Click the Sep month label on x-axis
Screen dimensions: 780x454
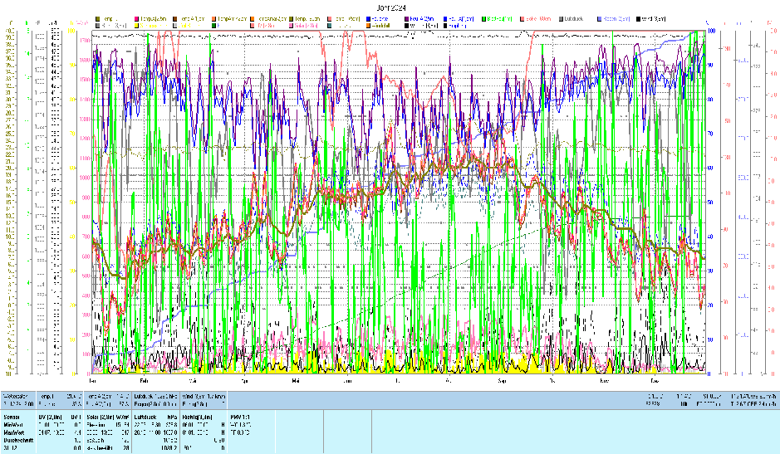click(x=503, y=381)
